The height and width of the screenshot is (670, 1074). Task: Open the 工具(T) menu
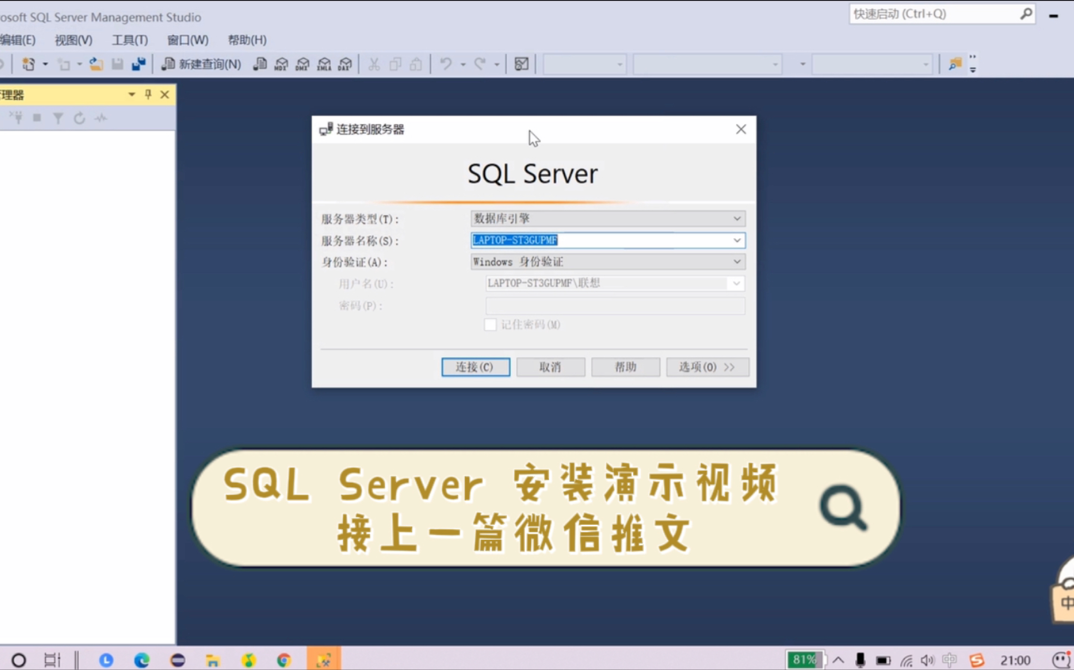coord(130,40)
